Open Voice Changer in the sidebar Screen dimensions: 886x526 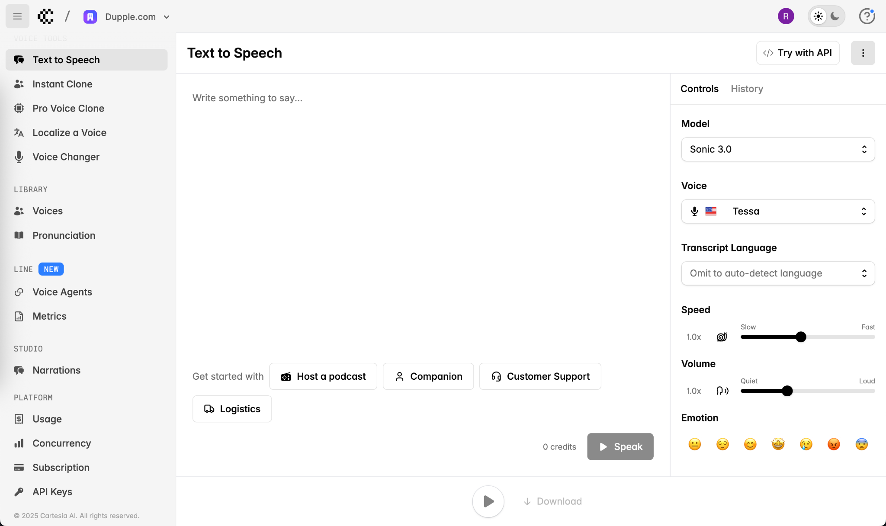(x=66, y=157)
